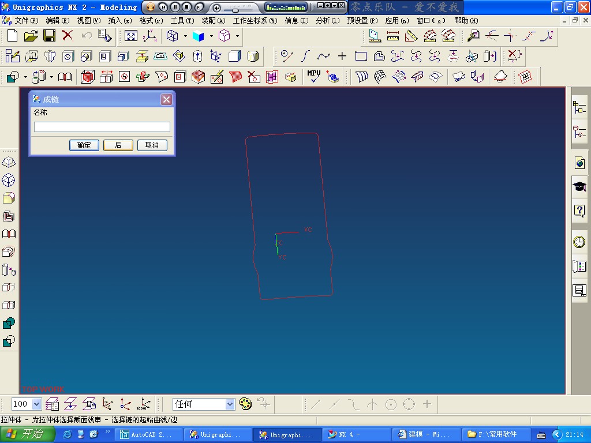Click the plus point creation icon
This screenshot has width=591, height=443.
tap(342, 57)
